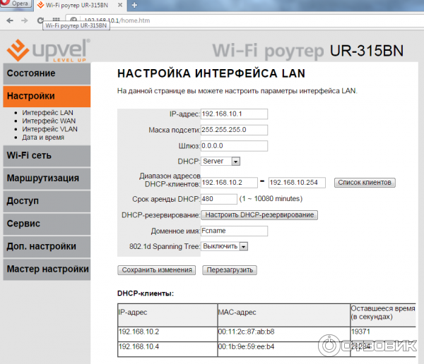The height and width of the screenshot is (364, 424).
Task: Reload page with the refresh icon
Action: click(40, 20)
